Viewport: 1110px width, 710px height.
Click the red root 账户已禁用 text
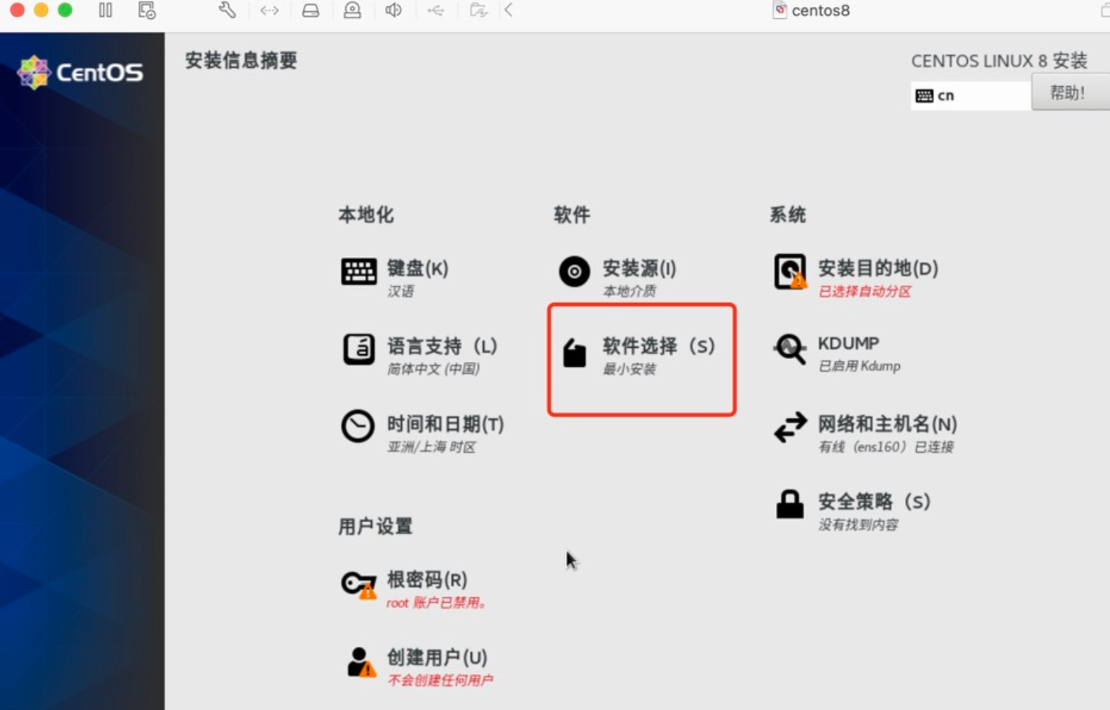pos(437,603)
